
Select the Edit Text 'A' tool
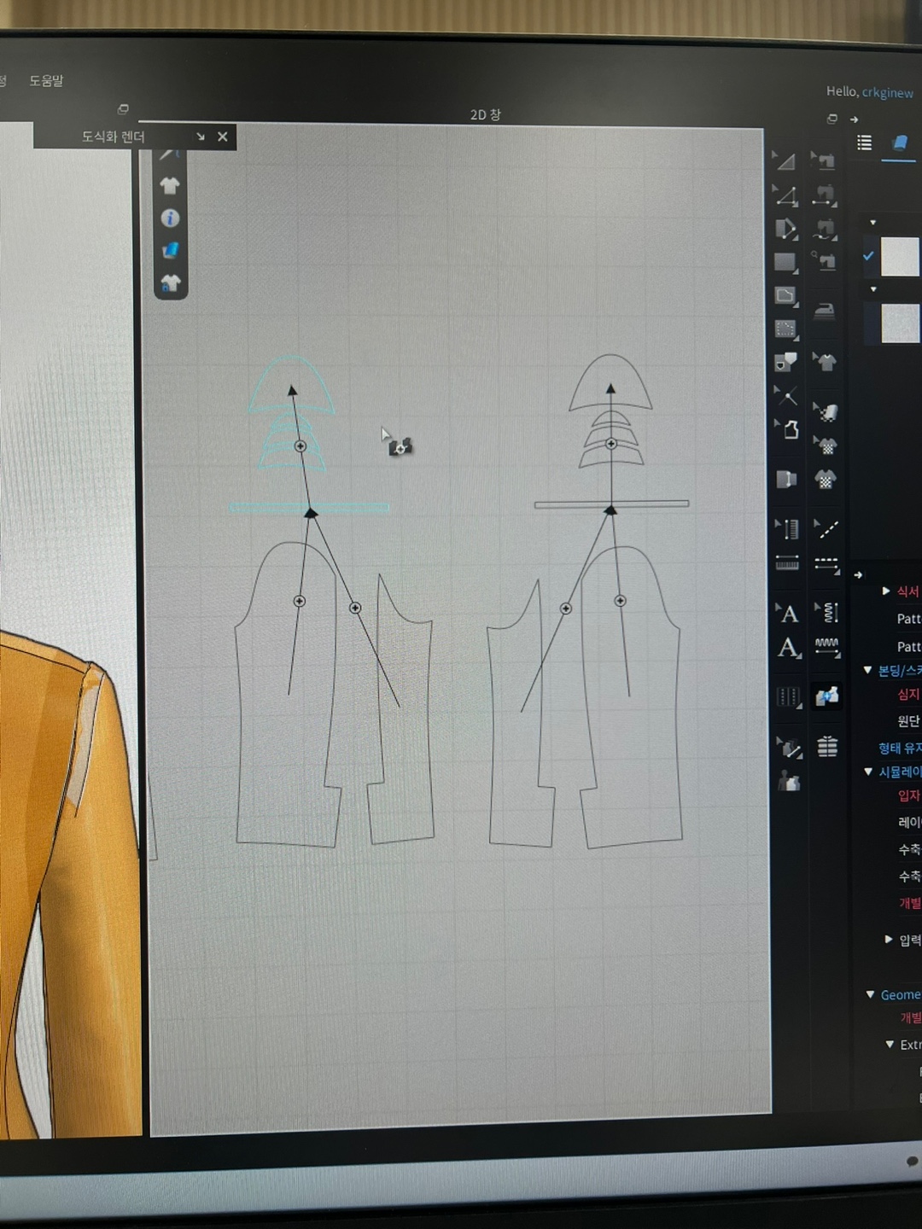coord(789,649)
